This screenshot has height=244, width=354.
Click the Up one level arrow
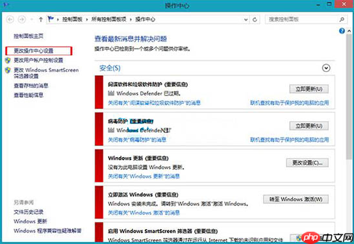(41, 19)
